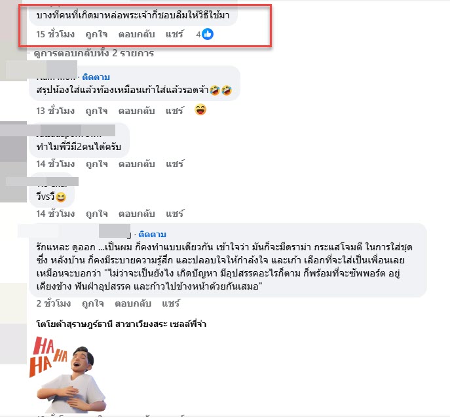Click 'ตอบกลับ' on the 15 ชั่วโมง comment

tap(137, 35)
